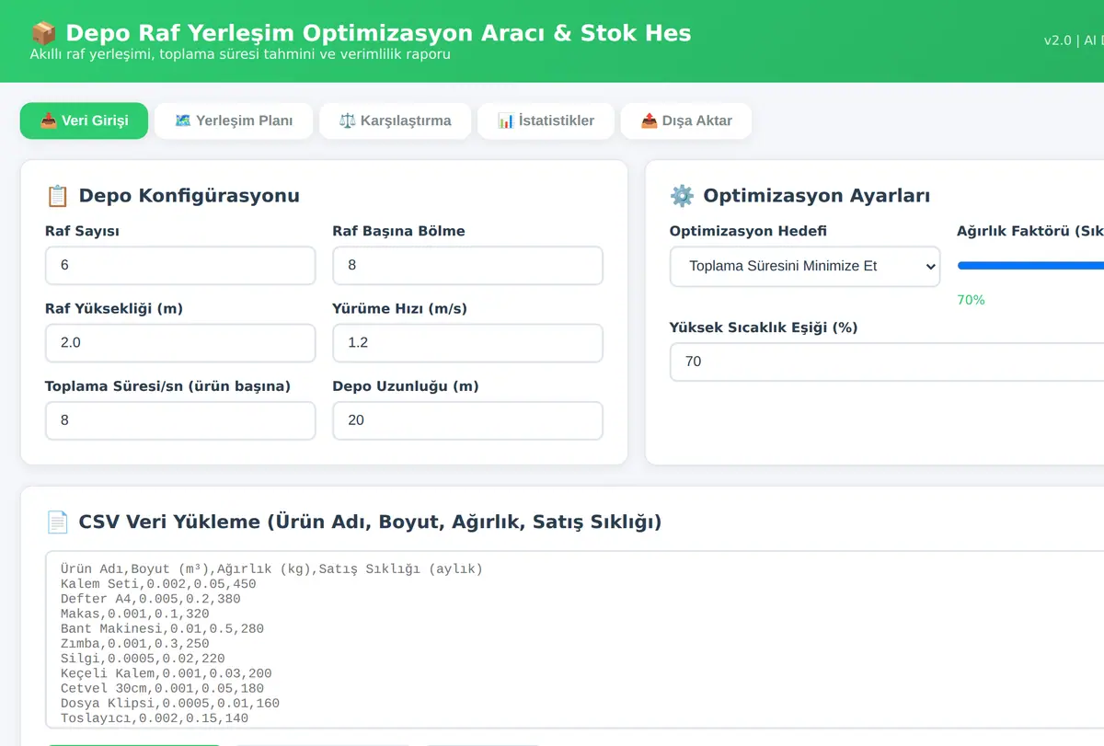This screenshot has height=746, width=1104.
Task: Click the Raf Başına Bölme field
Action: pyautogui.click(x=467, y=265)
